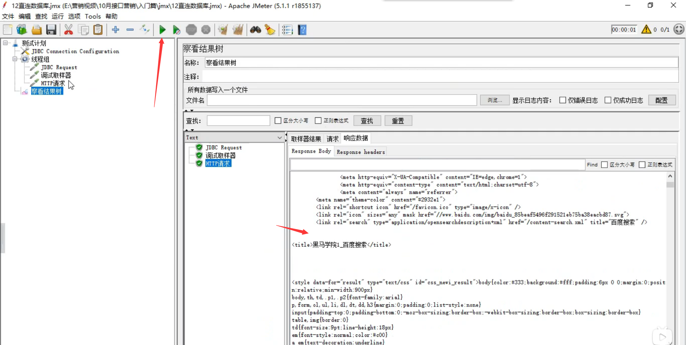Open the Text renderer dropdown

coord(234,137)
